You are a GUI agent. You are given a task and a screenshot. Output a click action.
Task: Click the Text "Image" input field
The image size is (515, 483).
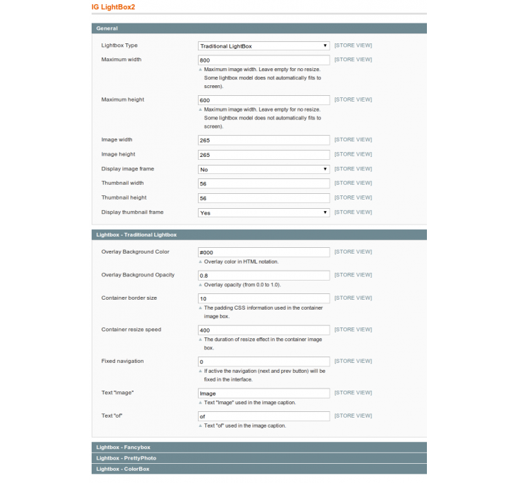264,394
